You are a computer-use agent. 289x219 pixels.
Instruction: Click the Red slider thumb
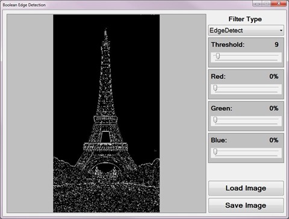click(x=215, y=88)
